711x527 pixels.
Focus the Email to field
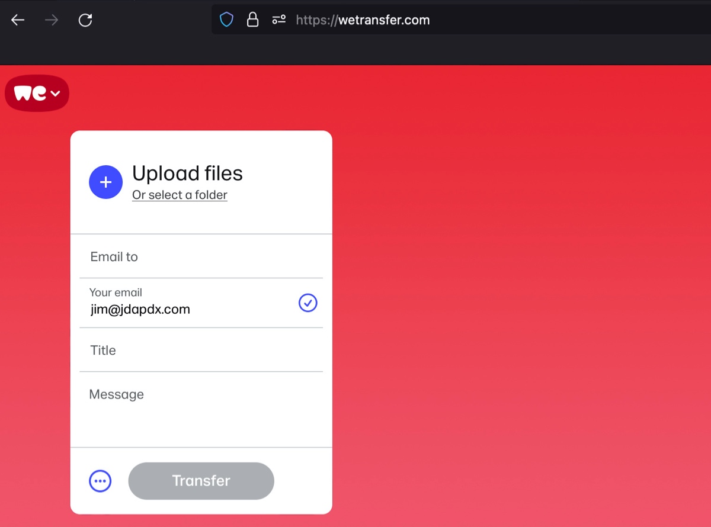pyautogui.click(x=201, y=256)
